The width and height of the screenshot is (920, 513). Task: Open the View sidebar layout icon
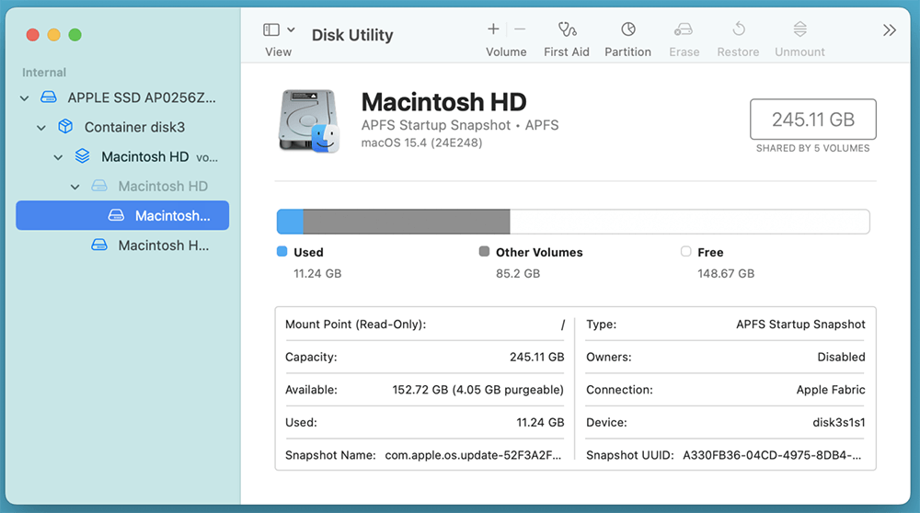271,29
